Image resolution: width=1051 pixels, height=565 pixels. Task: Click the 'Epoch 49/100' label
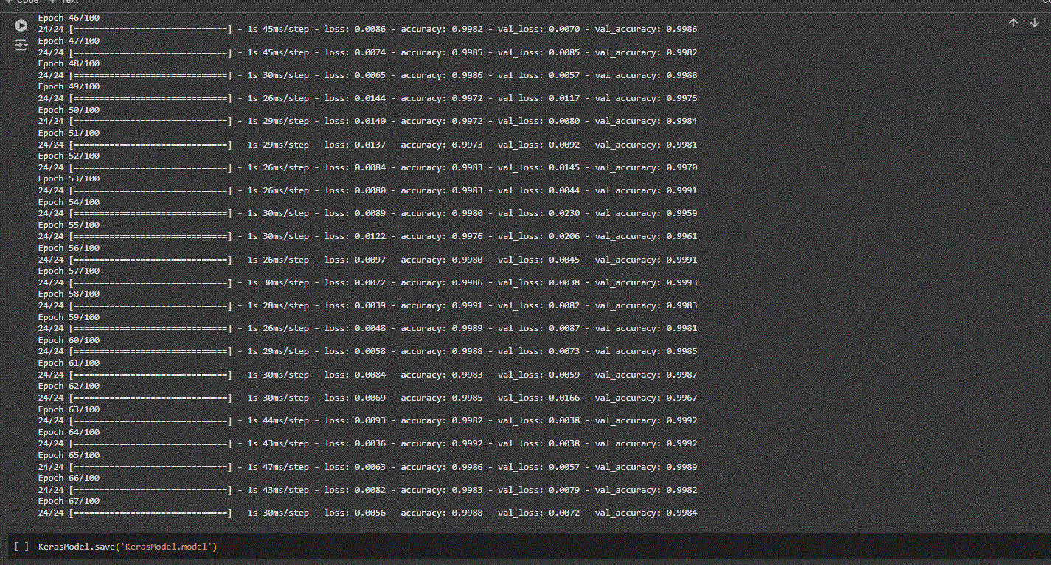[x=69, y=86]
